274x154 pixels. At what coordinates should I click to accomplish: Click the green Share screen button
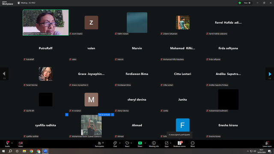tap(140, 144)
